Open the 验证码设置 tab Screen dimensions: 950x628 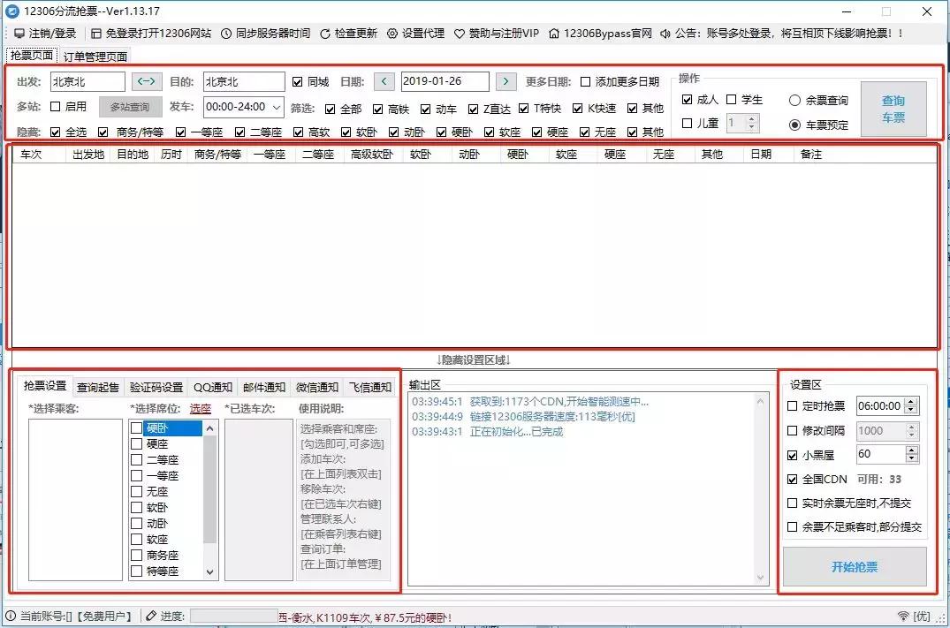(x=157, y=385)
